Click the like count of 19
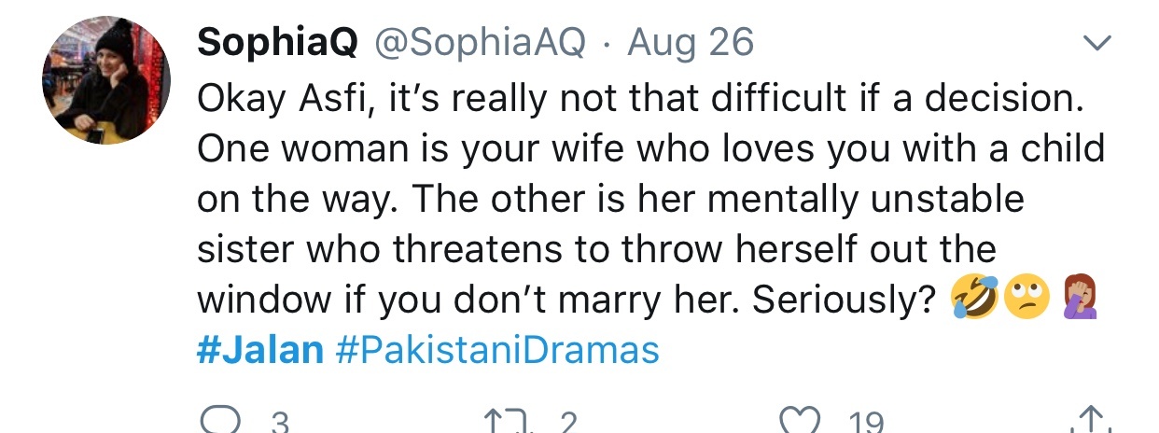The width and height of the screenshot is (1159, 433). (866, 425)
